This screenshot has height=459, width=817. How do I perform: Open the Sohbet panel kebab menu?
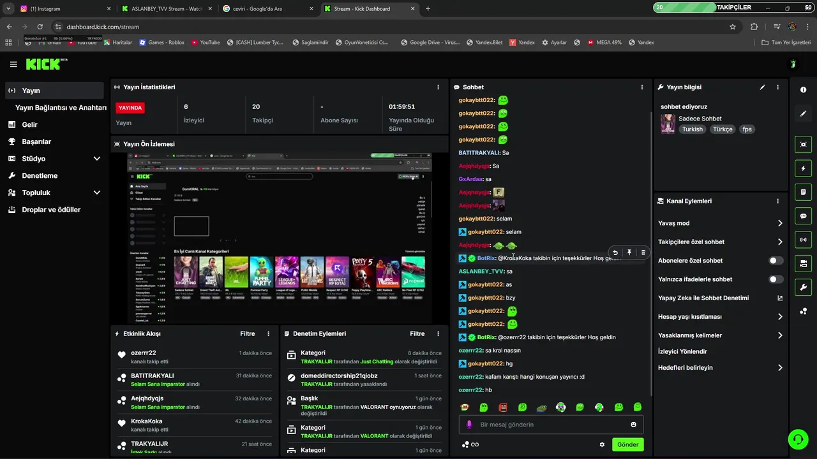(x=642, y=87)
